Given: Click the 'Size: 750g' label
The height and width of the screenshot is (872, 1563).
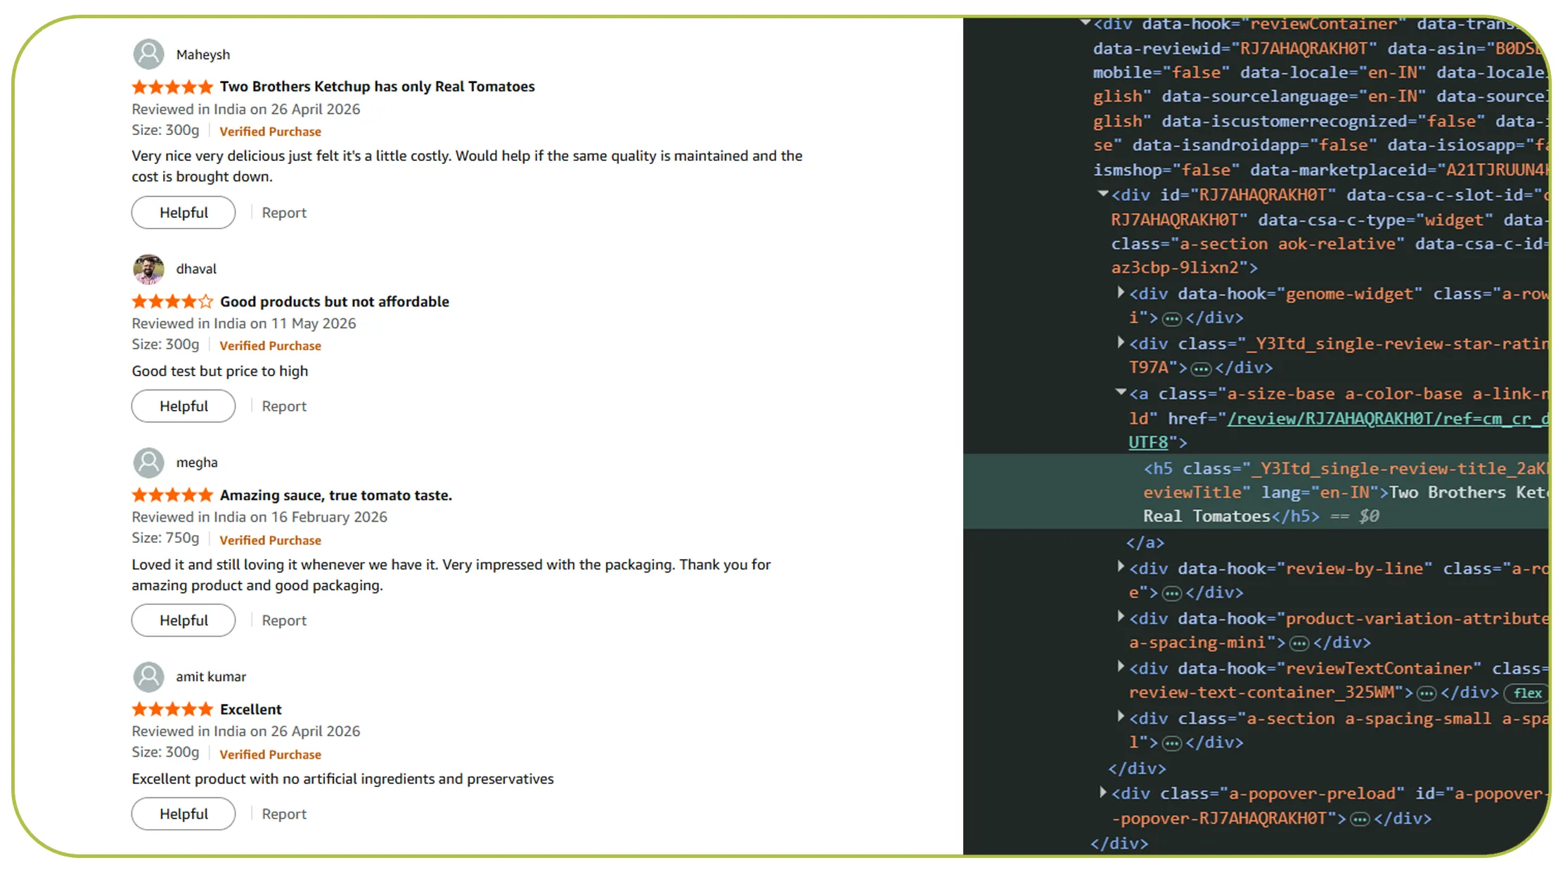Looking at the screenshot, I should coord(166,538).
